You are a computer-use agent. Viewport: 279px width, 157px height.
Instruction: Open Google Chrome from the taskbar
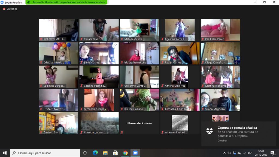click(x=125, y=153)
